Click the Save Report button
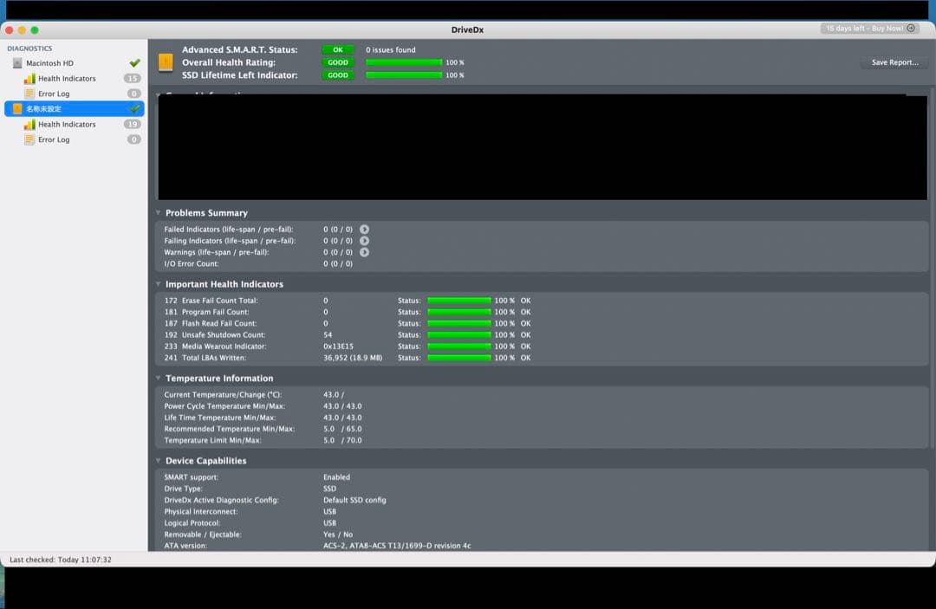The height and width of the screenshot is (609, 936). coord(894,62)
